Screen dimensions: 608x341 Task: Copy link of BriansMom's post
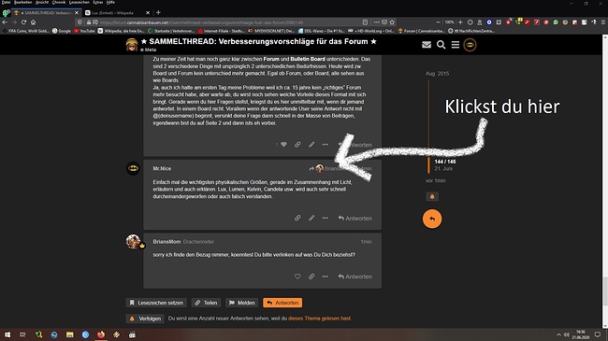[311, 277]
